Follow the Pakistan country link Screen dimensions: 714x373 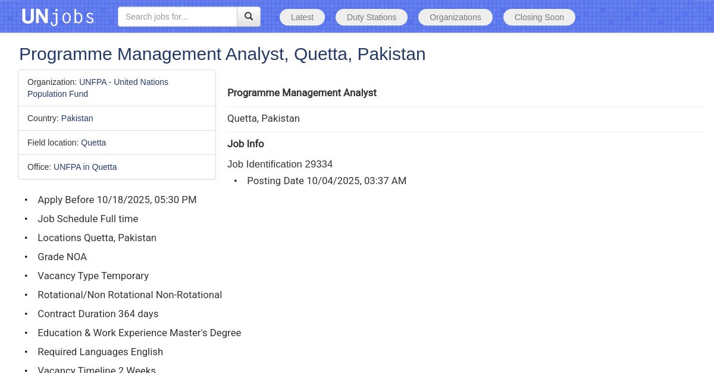tap(77, 118)
